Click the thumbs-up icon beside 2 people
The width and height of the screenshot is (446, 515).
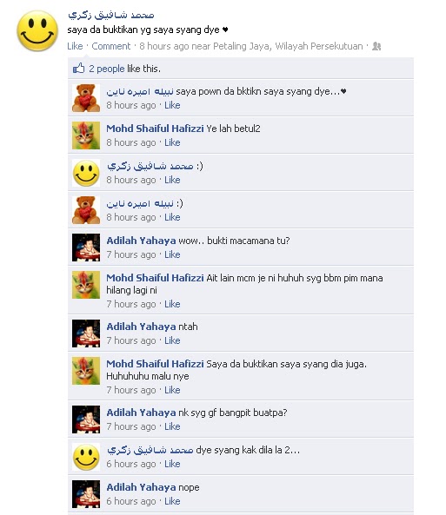(78, 69)
